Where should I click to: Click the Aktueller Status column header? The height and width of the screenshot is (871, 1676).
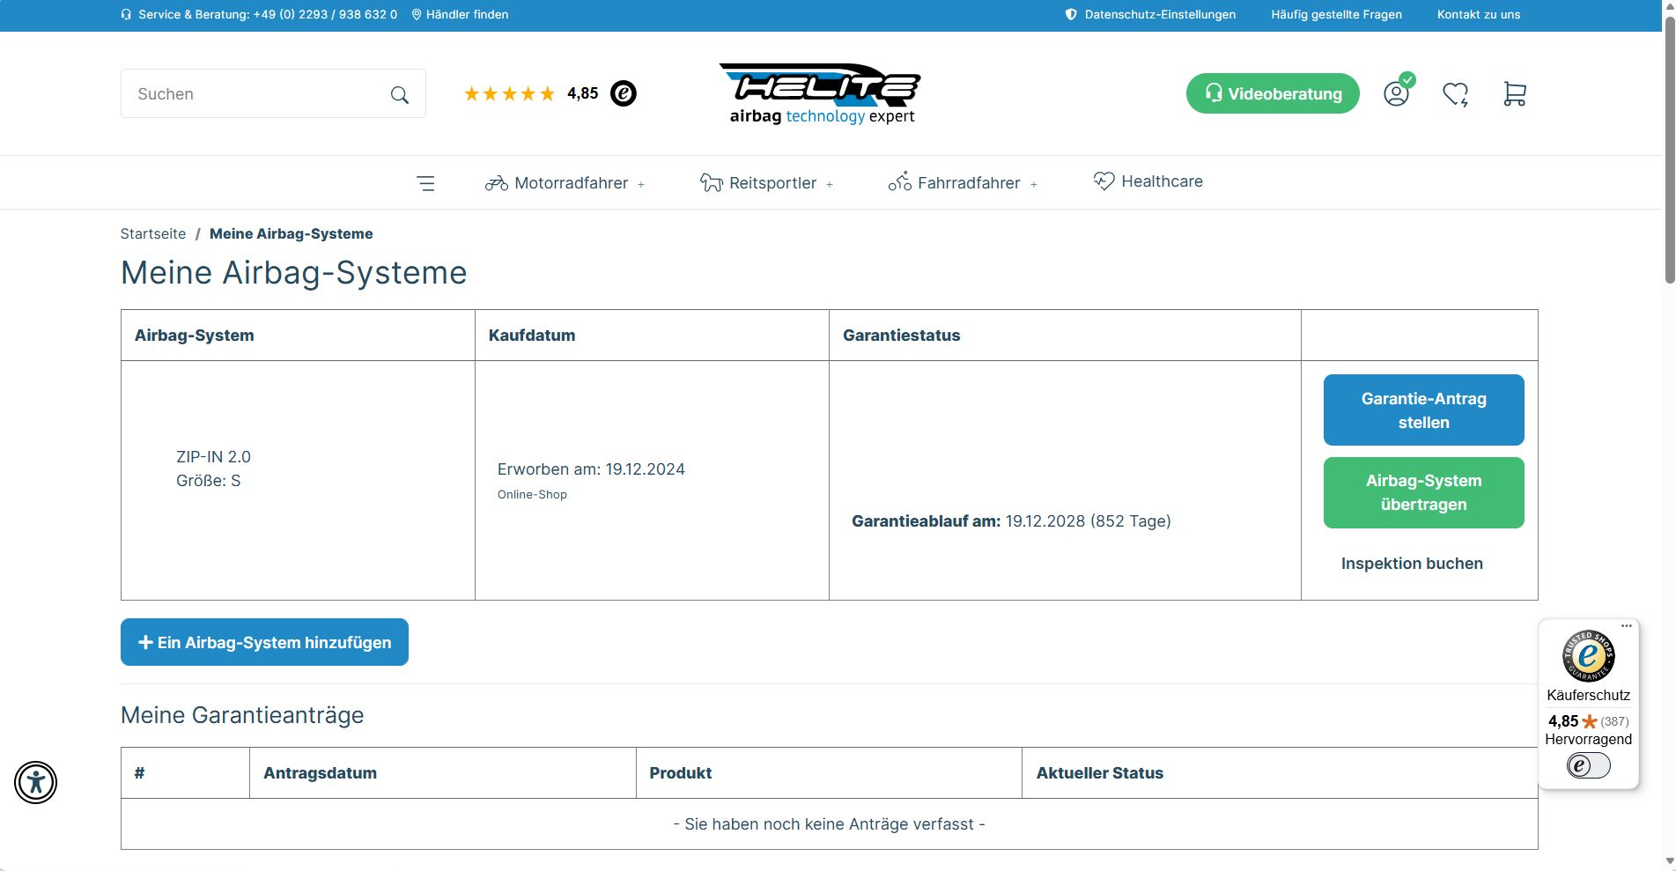[x=1099, y=773]
